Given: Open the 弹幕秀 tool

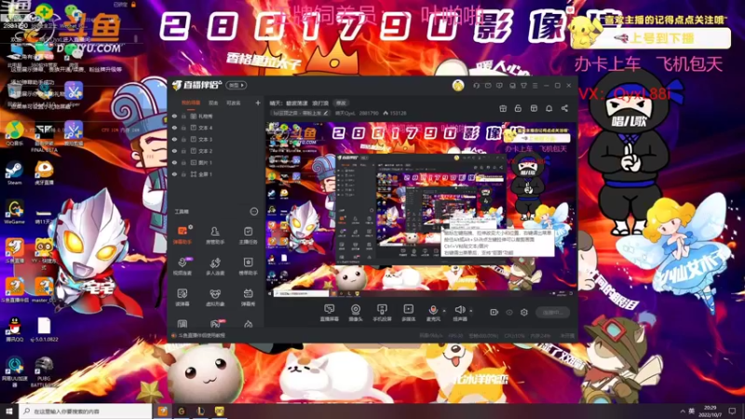Looking at the screenshot, I should coord(248,297).
